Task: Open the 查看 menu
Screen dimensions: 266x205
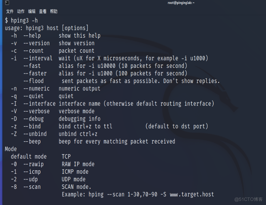Action: (43, 11)
